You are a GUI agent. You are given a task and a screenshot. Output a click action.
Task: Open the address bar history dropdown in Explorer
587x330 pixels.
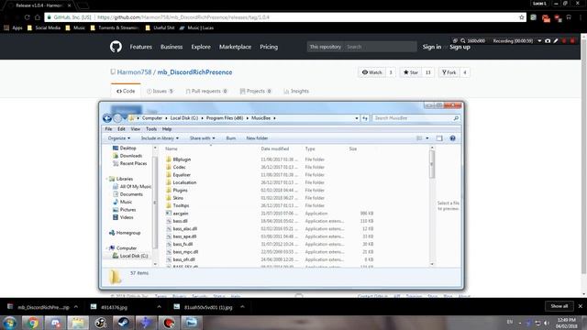[x=357, y=118]
